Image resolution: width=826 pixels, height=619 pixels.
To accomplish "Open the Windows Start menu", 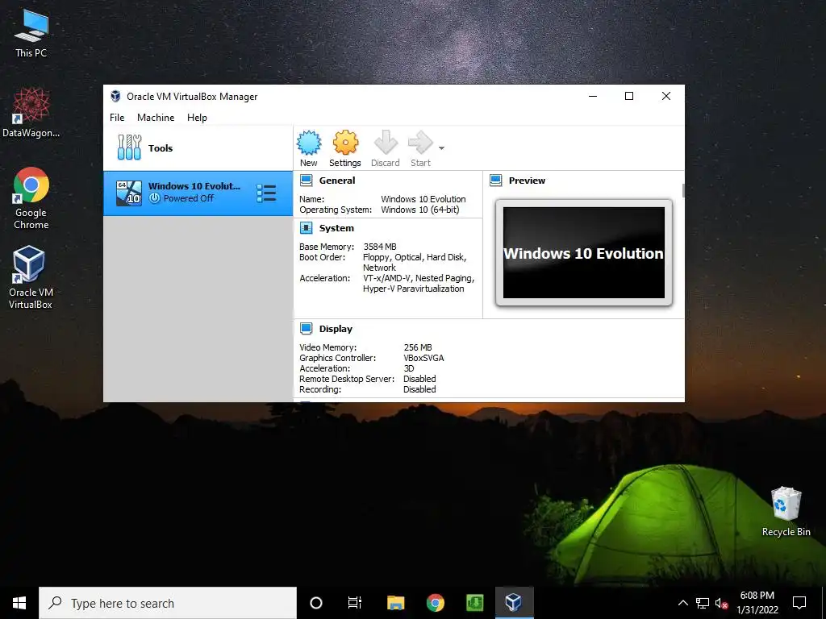I will point(19,603).
